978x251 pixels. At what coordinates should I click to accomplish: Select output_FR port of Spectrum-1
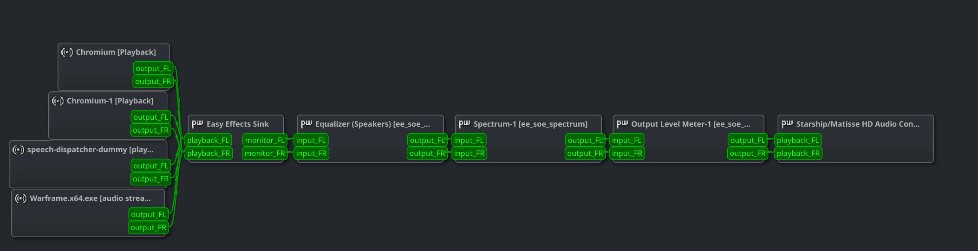(585, 153)
